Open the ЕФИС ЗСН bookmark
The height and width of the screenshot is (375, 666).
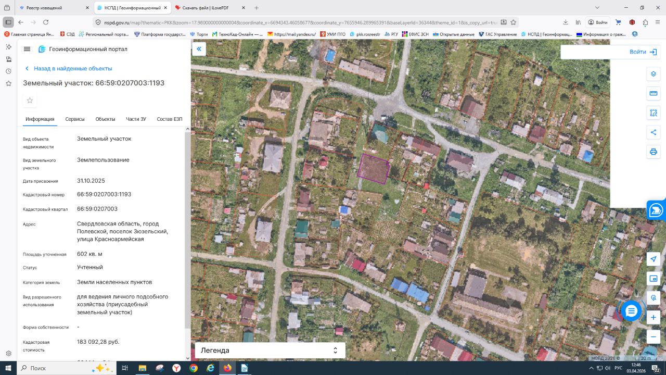414,34
